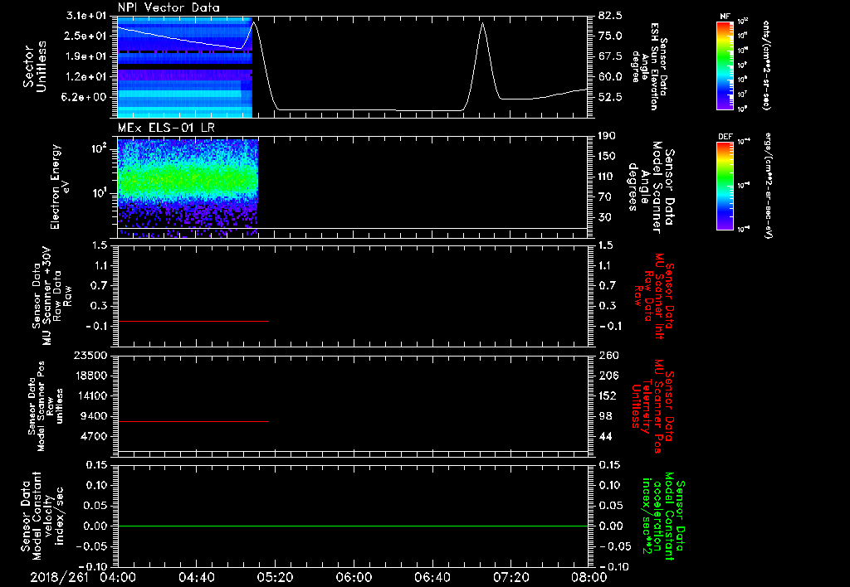
Task: Select the 'MU Scanner +30V Raw Data' axis title
Action: 51,296
